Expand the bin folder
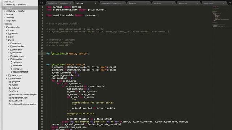Image resolution: width=232 pixels, height=130 pixels. pyautogui.click(x=7, y=30)
